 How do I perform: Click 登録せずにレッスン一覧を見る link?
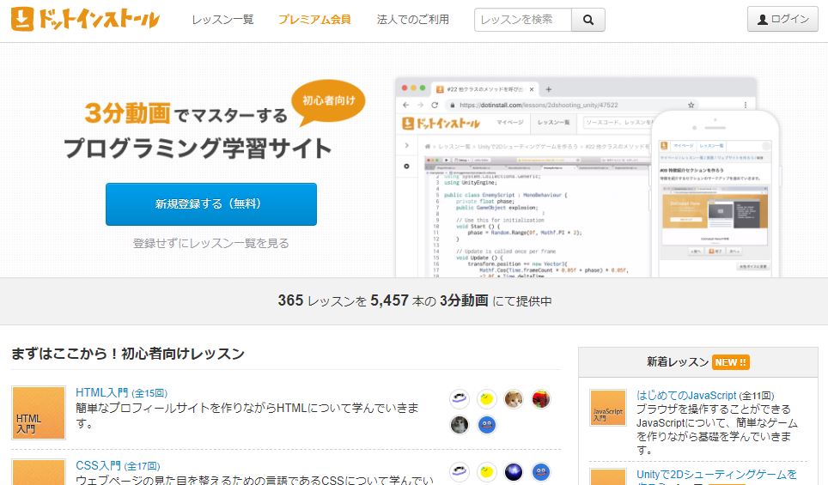coord(211,243)
